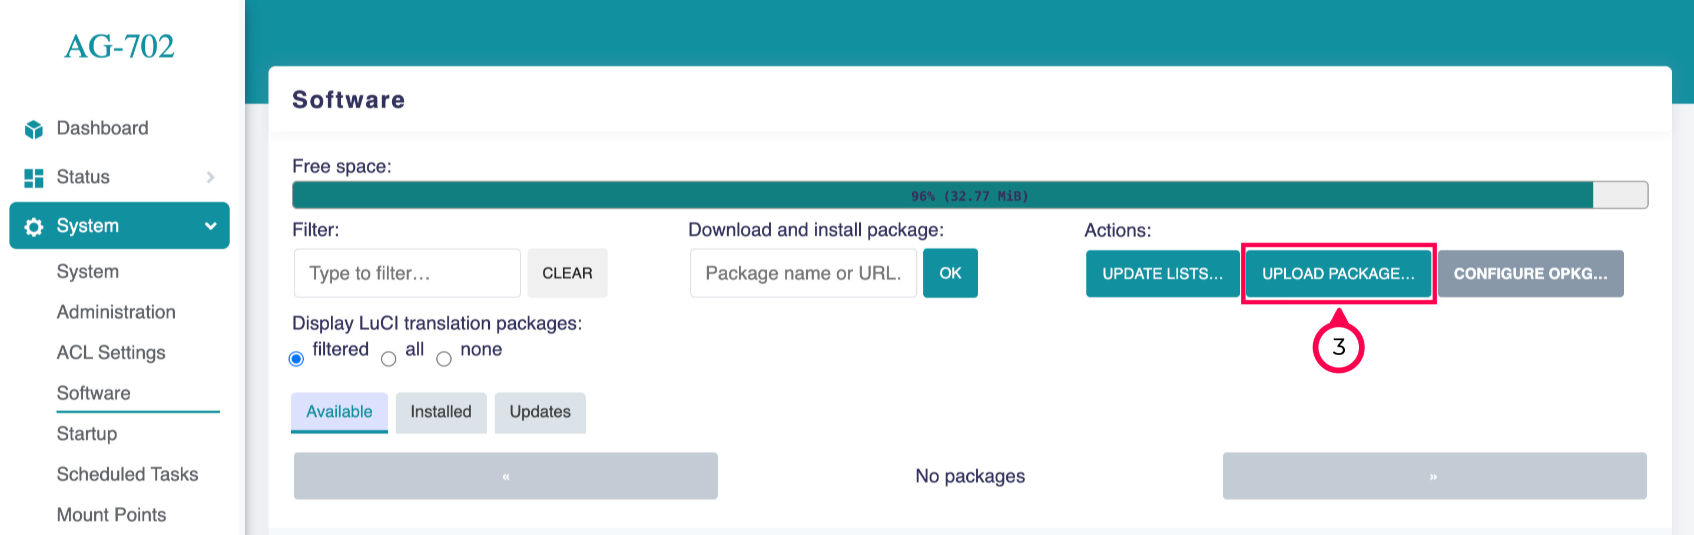Image resolution: width=1694 pixels, height=535 pixels.
Task: Click the Status grid icon
Action: click(x=34, y=178)
